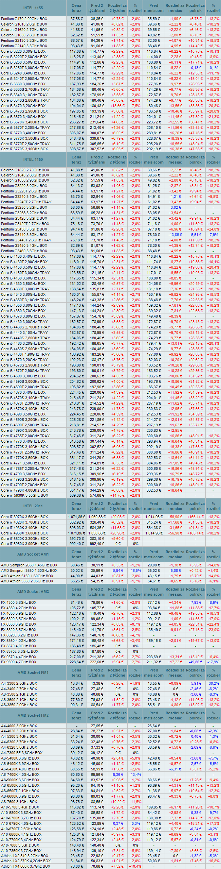Click the INTEL 1150 section header
This screenshot has height=869, width=221.
coord(33,159)
